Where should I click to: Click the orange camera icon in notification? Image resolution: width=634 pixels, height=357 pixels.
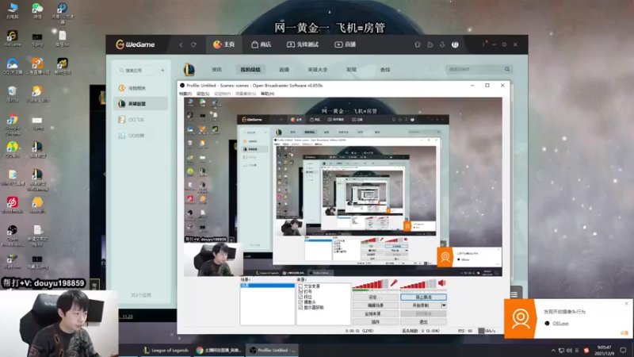pyautogui.click(x=520, y=319)
